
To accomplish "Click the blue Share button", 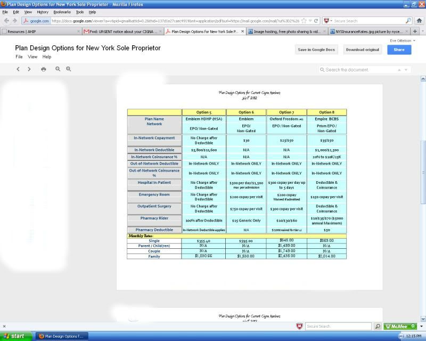I will point(399,50).
